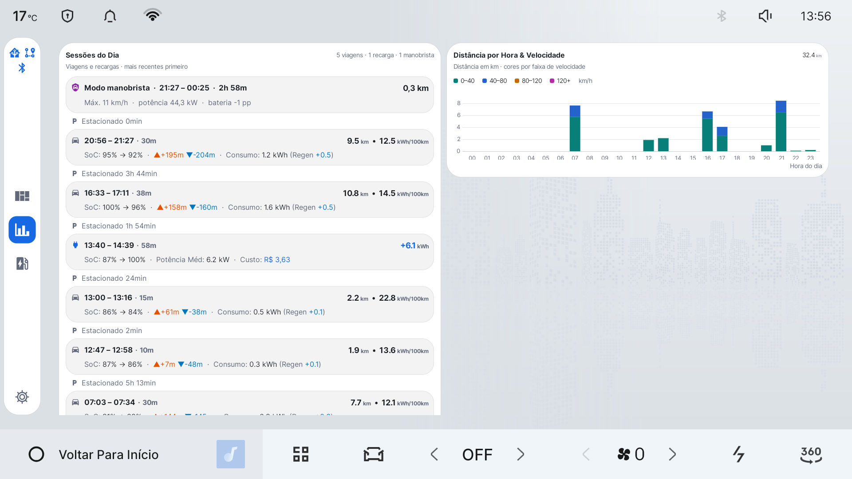Decrease fan speed with left chevron
Viewport: 852px width, 479px height.
586,454
